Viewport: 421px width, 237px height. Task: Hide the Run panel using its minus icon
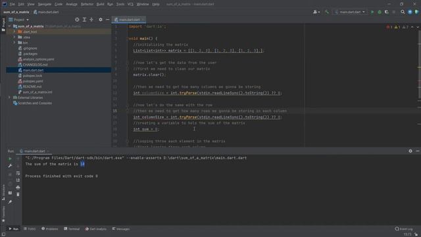pos(418,151)
